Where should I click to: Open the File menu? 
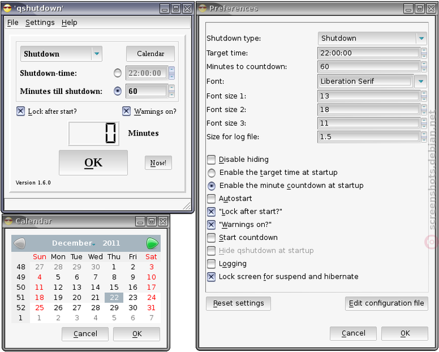coord(13,23)
